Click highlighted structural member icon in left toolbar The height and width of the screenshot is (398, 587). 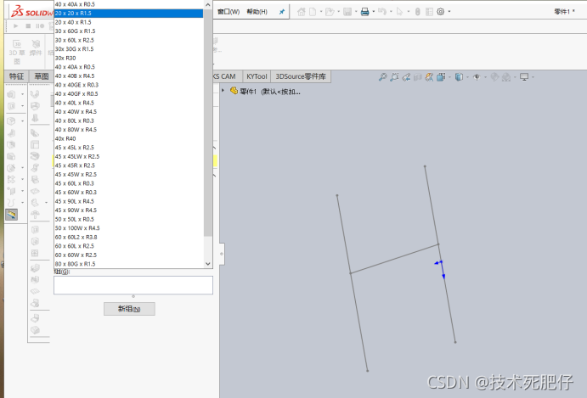tap(12, 215)
